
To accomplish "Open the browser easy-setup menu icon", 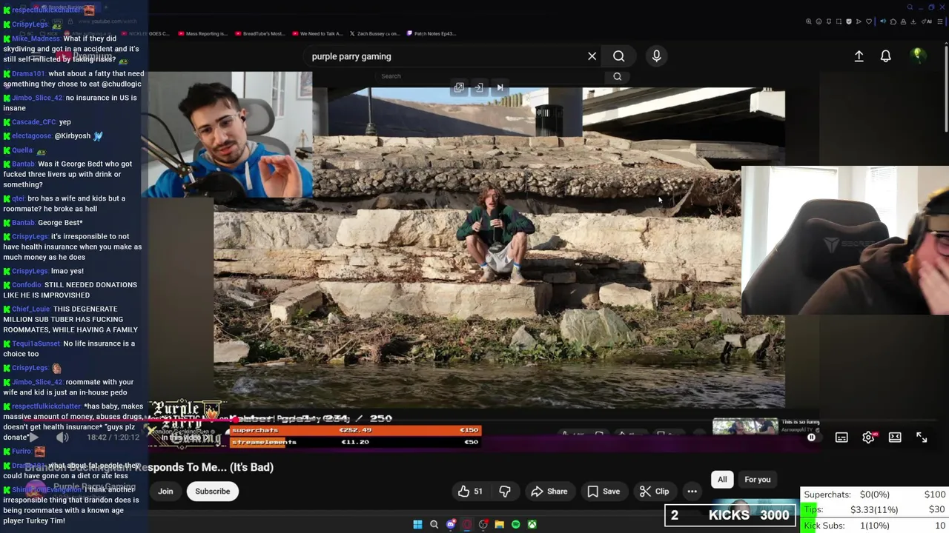I will 940,21.
